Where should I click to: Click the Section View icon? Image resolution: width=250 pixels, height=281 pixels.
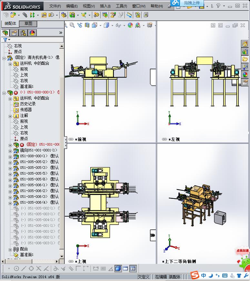pyautogui.click(x=87, y=25)
